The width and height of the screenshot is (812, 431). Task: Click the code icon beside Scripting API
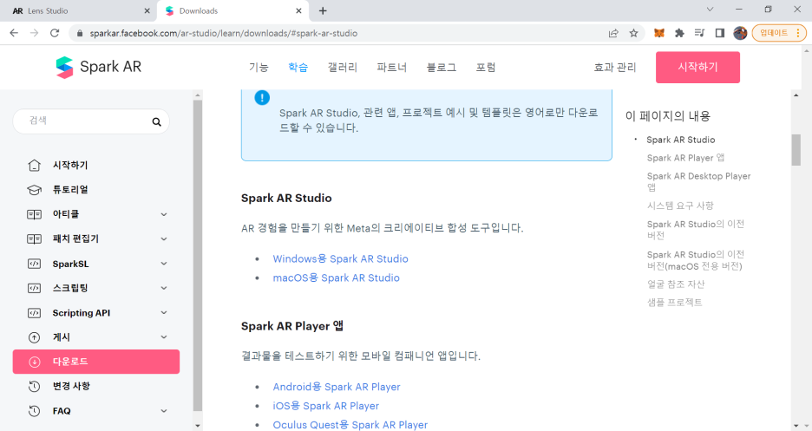click(x=34, y=312)
